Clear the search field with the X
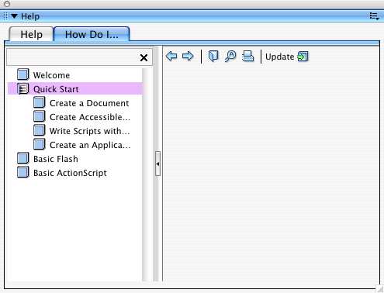The width and height of the screenshot is (384, 293). tap(144, 57)
